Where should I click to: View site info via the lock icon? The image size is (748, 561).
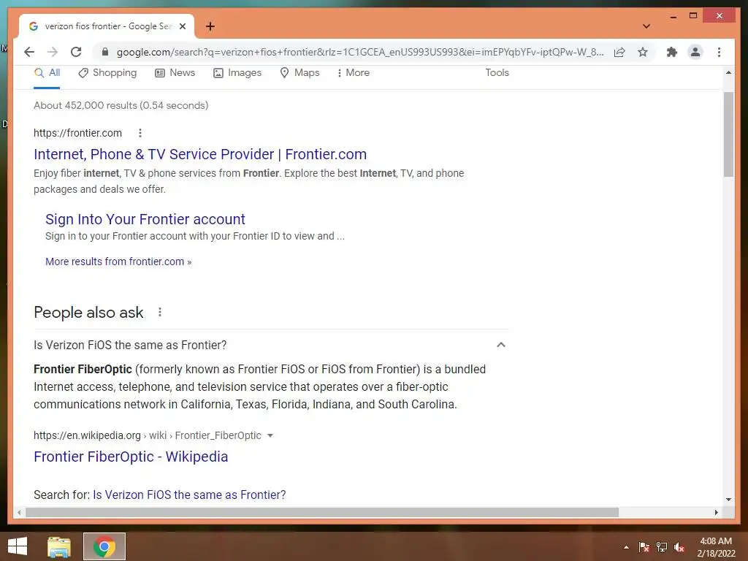[x=105, y=52]
